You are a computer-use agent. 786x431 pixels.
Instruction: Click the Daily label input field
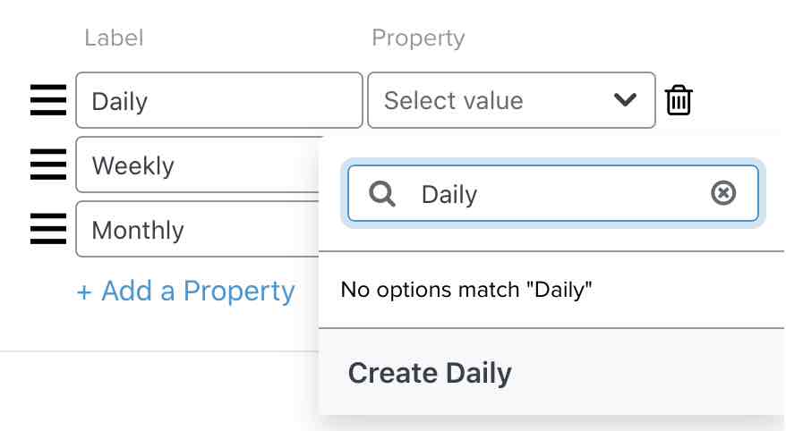[x=218, y=100]
